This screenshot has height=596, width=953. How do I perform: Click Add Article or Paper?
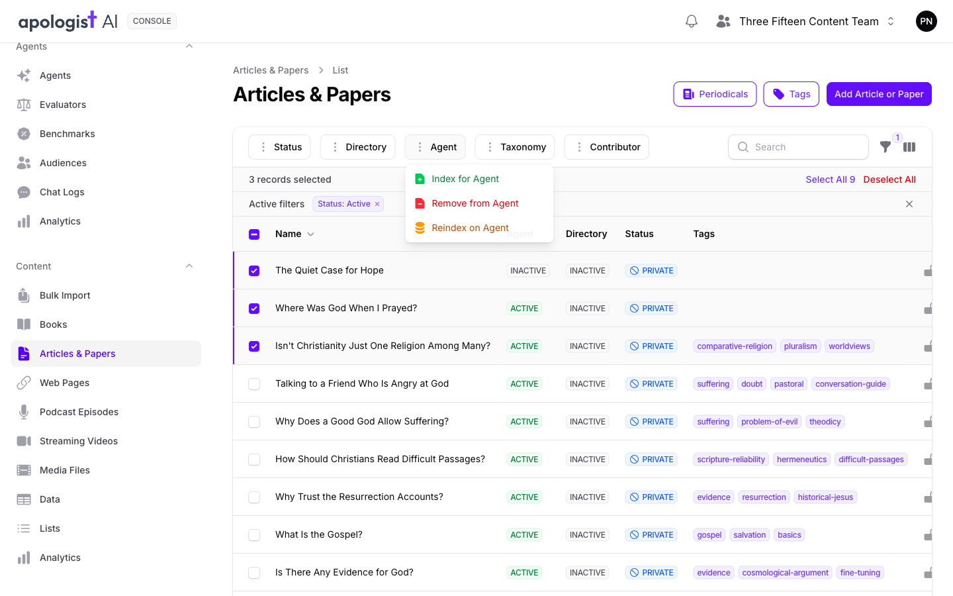[x=879, y=94]
